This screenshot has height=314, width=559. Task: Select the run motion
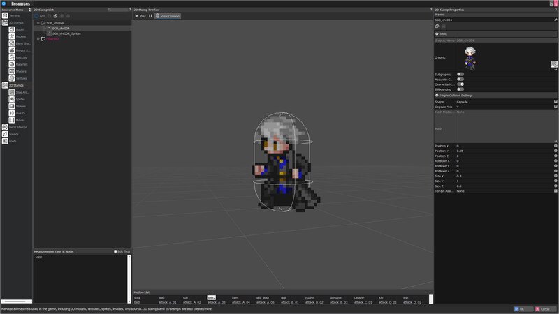(x=185, y=298)
